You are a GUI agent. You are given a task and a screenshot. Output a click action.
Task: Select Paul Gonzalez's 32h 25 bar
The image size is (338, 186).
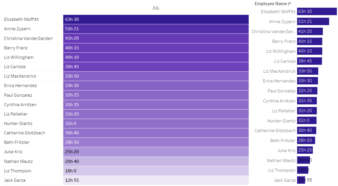pos(307,91)
